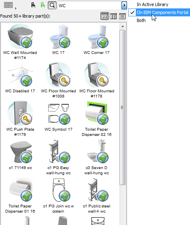This screenshot has height=225, width=190.
Task: Click the green chair favorites icon
Action: 43,5
